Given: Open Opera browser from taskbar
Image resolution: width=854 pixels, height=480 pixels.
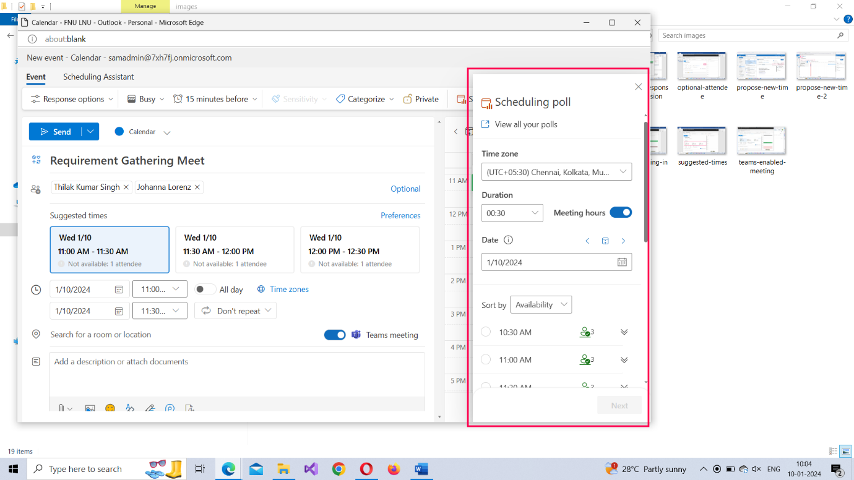Looking at the screenshot, I should tap(366, 469).
